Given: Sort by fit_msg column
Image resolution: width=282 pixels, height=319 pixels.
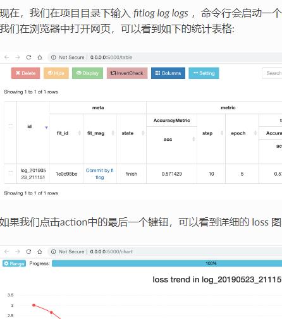Looking at the screenshot, I should (x=113, y=133).
